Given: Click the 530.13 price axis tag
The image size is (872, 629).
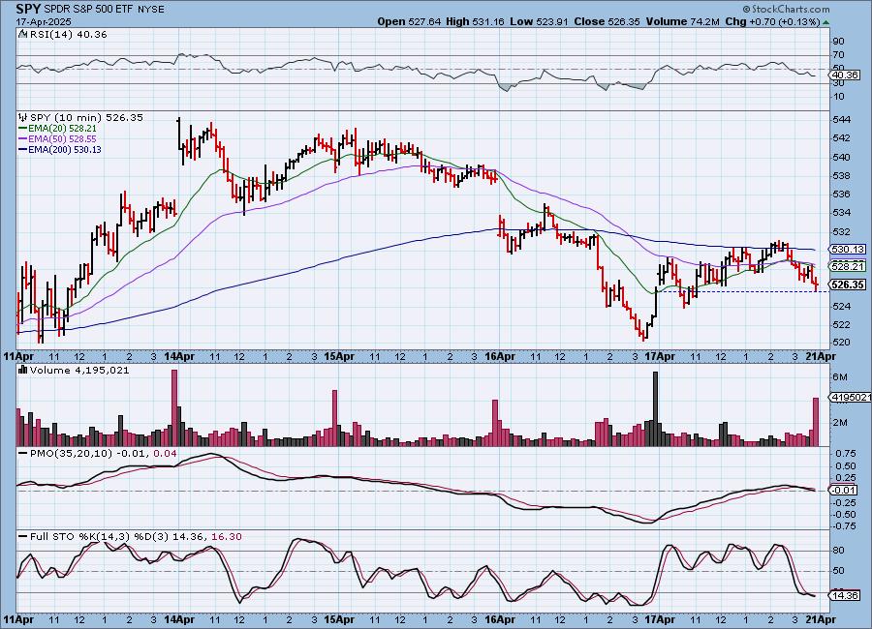Looking at the screenshot, I should click(x=848, y=250).
